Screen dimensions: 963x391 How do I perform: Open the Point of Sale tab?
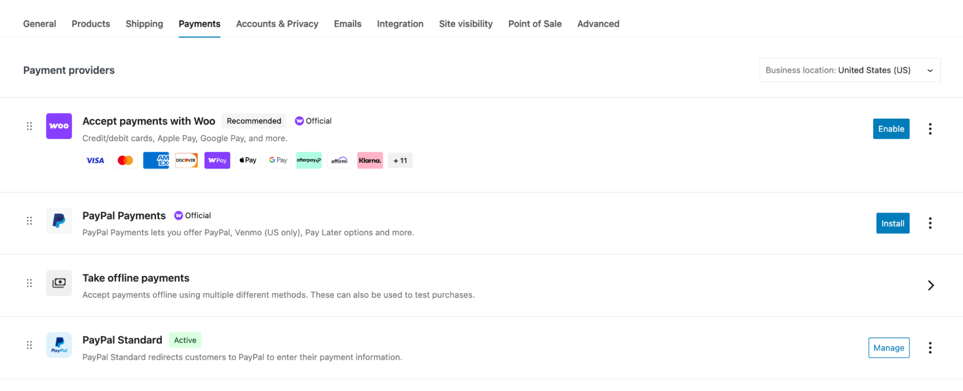(x=535, y=24)
